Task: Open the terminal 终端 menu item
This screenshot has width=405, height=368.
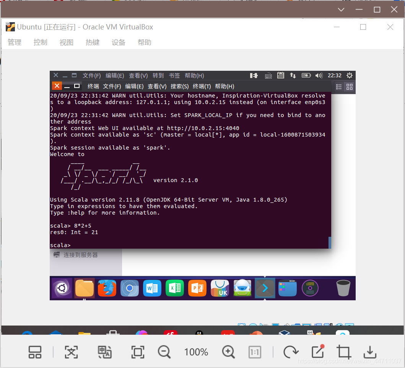Action: [x=93, y=86]
